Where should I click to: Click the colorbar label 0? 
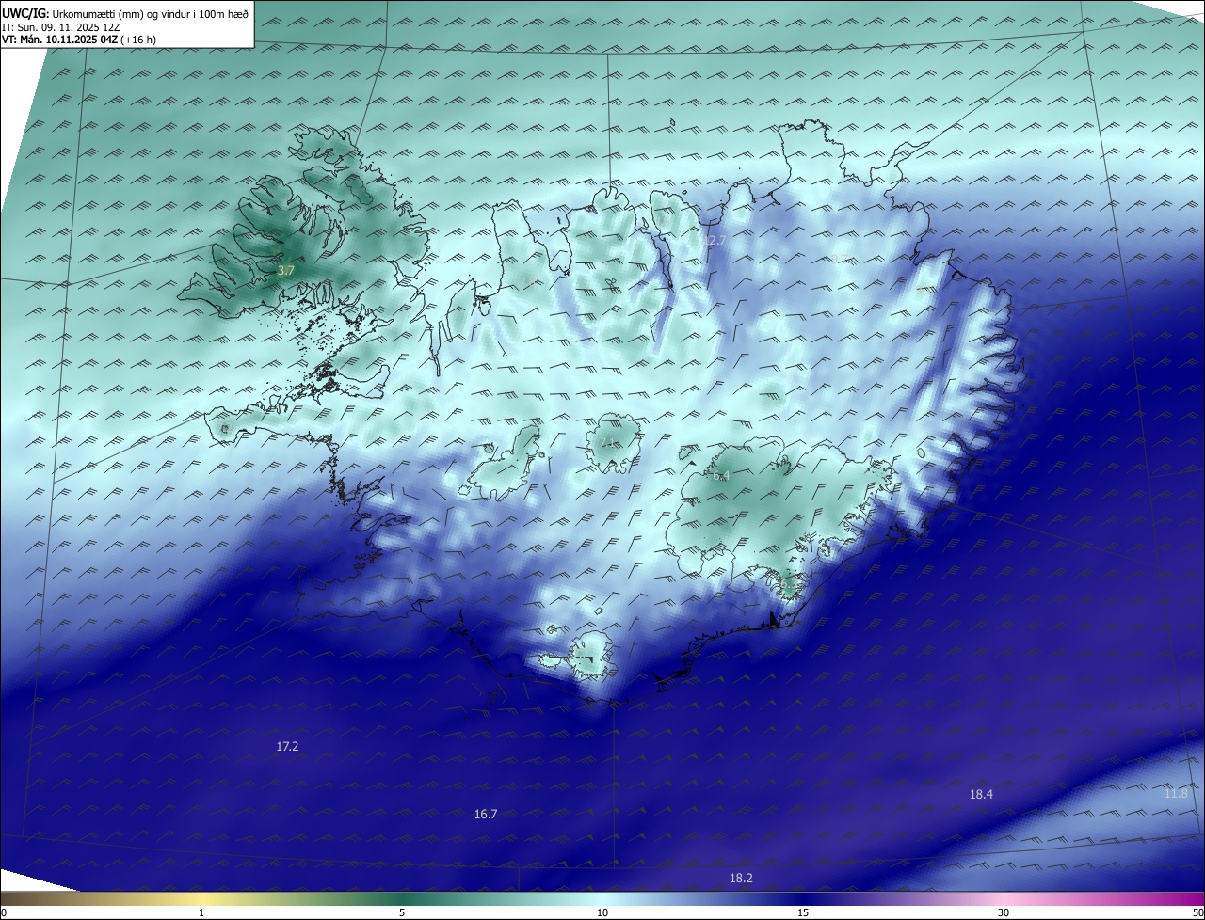4,912
